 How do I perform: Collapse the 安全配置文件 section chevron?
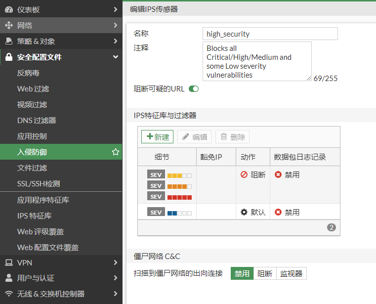[x=115, y=57]
